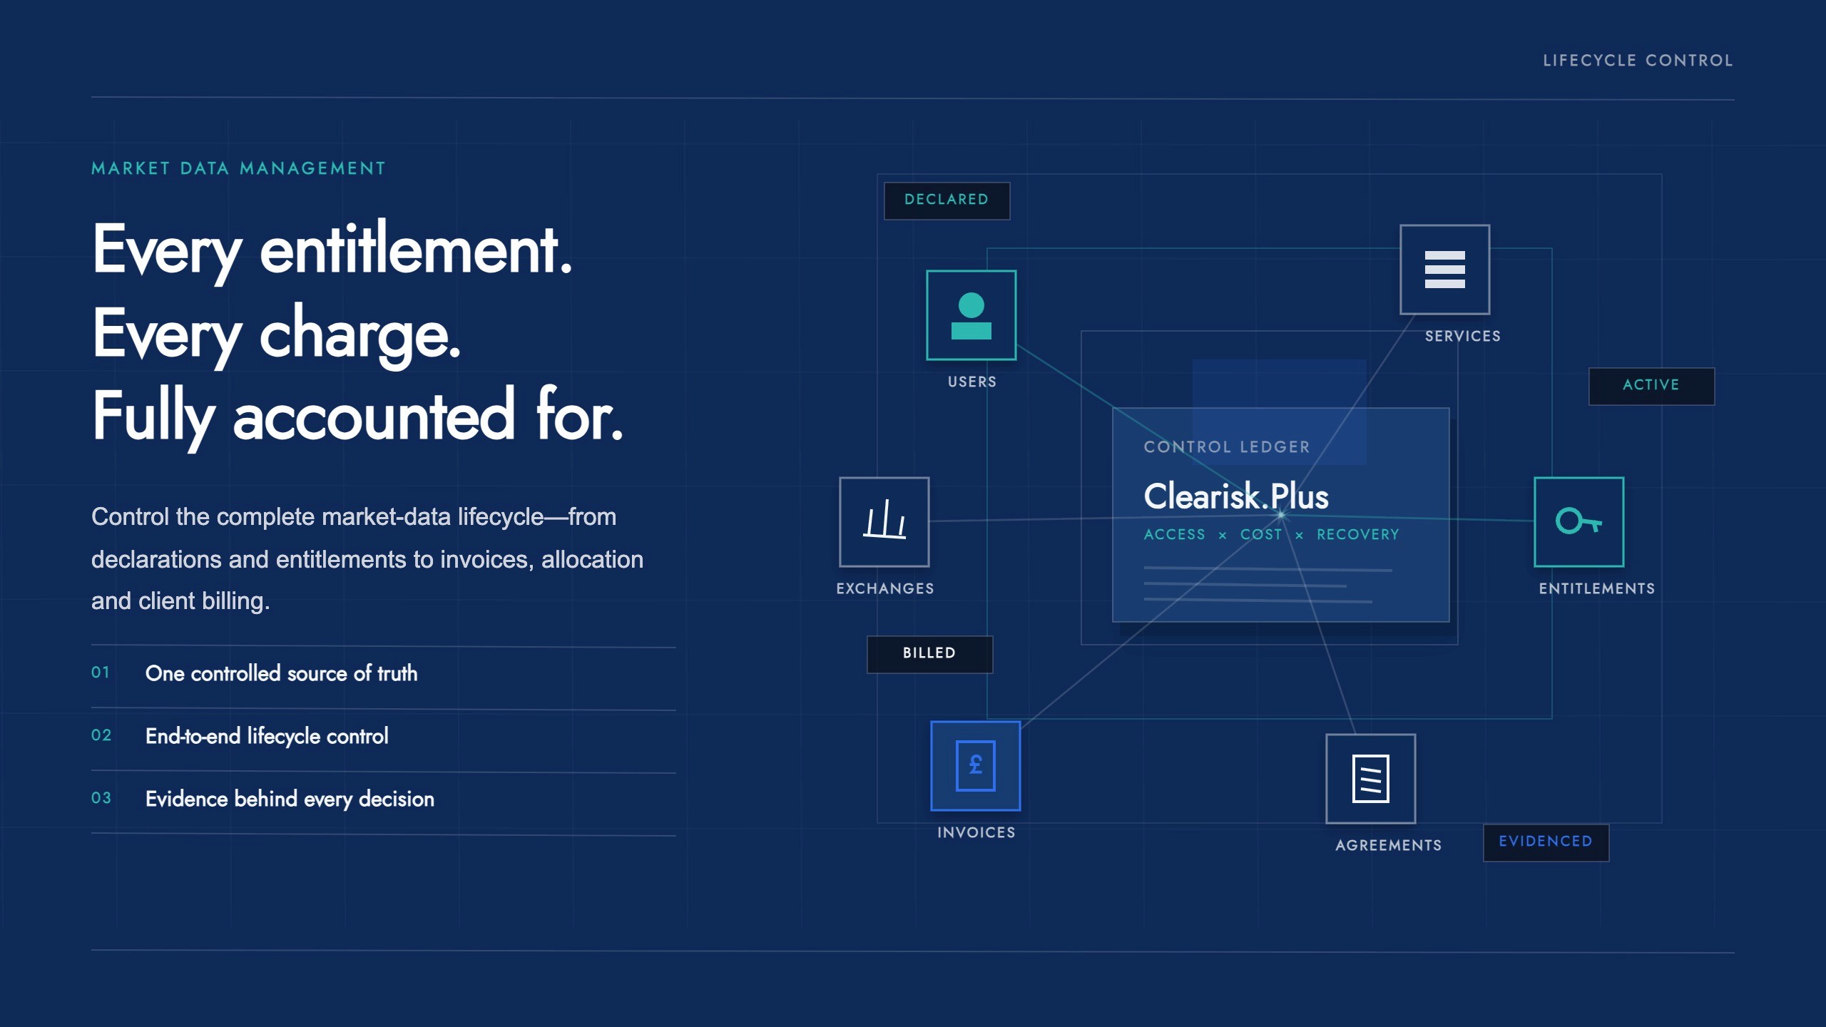Select the Agreements document icon tile
1826x1027 pixels.
click(x=1370, y=779)
